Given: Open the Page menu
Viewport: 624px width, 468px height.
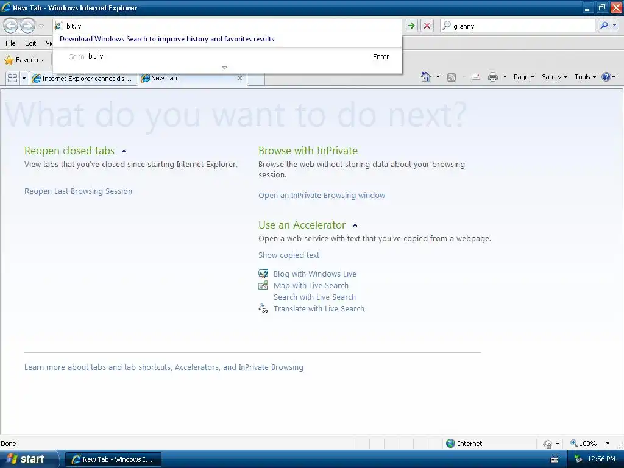Looking at the screenshot, I should point(523,77).
